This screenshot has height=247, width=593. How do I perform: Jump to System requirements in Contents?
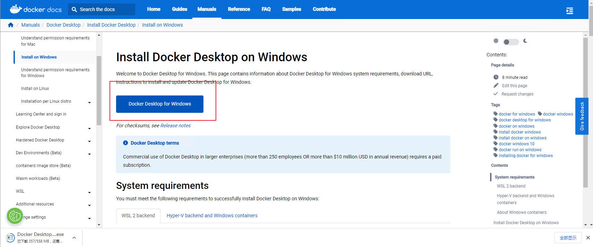tap(515, 177)
